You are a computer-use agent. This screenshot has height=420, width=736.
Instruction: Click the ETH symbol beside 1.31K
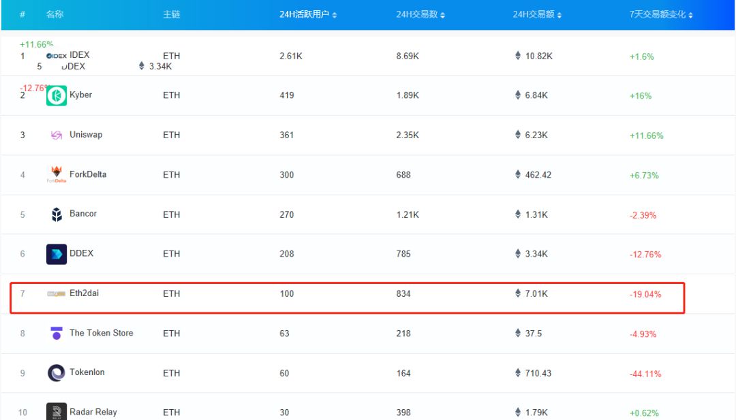coord(518,214)
